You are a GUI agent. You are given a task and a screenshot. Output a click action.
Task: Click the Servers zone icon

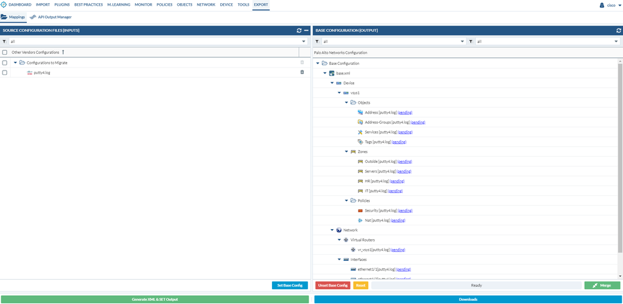360,171
